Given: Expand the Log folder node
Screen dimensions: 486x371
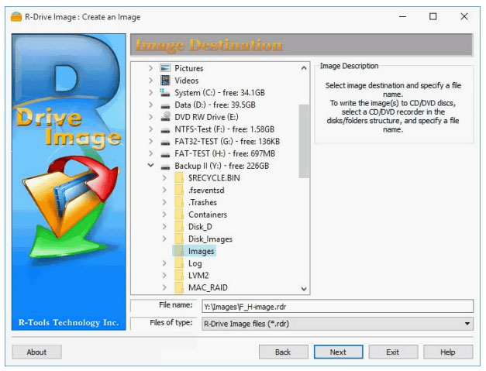Looking at the screenshot, I should coord(164,263).
